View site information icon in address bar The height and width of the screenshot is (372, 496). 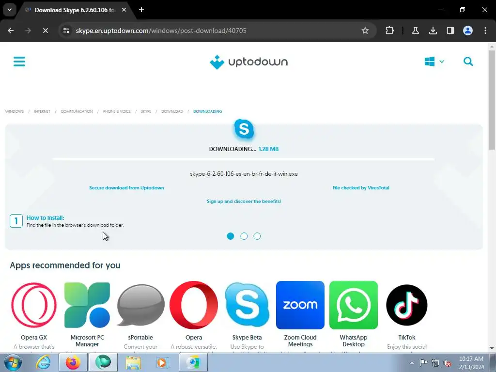(x=66, y=31)
